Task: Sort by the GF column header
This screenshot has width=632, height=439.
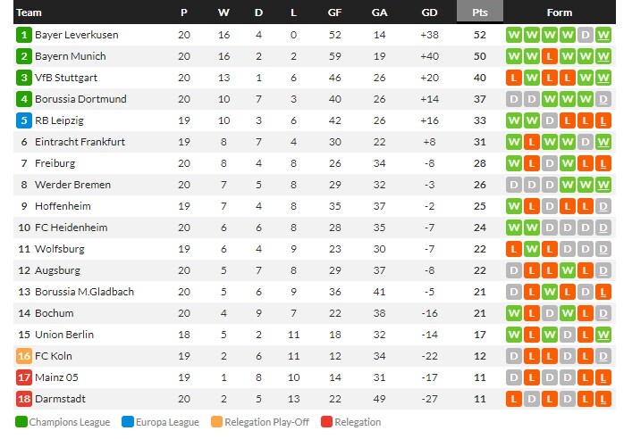Action: tap(334, 12)
